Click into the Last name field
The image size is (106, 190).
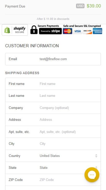[53, 96]
